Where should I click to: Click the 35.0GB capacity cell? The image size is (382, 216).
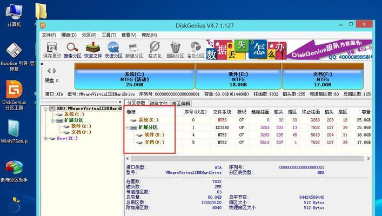point(364,127)
